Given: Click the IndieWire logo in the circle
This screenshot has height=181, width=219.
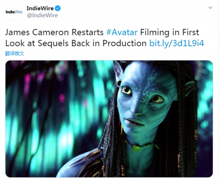Looking at the screenshot, I should tap(14, 12).
